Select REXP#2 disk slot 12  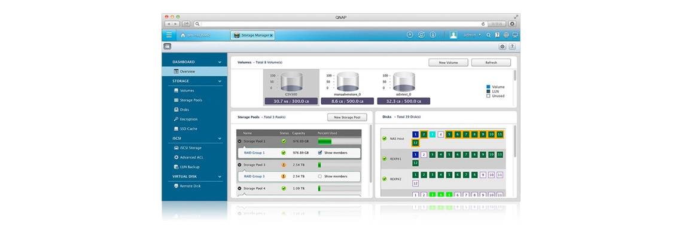click(x=415, y=183)
